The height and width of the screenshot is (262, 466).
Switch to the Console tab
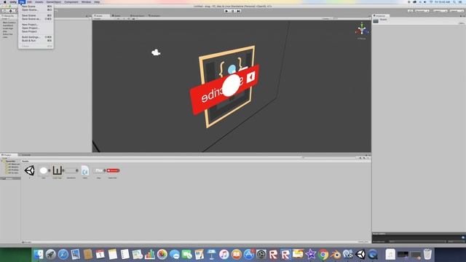pos(25,155)
